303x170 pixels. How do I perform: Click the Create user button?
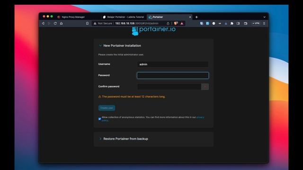107,108
